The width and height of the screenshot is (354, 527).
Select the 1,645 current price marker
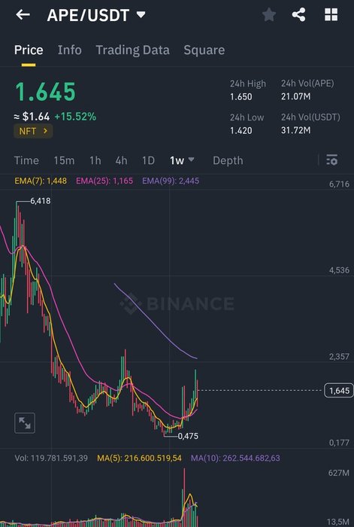(339, 391)
